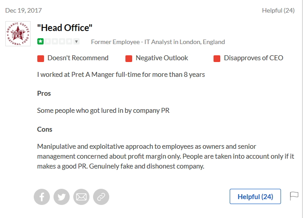Viewport: 303px width, 218px height.
Task: Click the Disapproves of CEO label
Action: [x=254, y=58]
